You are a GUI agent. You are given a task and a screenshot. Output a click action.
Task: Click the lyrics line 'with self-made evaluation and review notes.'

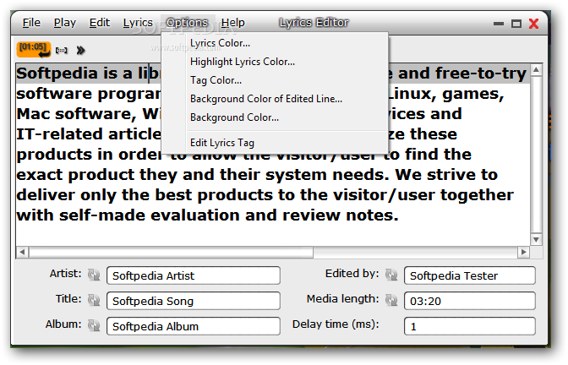coord(208,215)
